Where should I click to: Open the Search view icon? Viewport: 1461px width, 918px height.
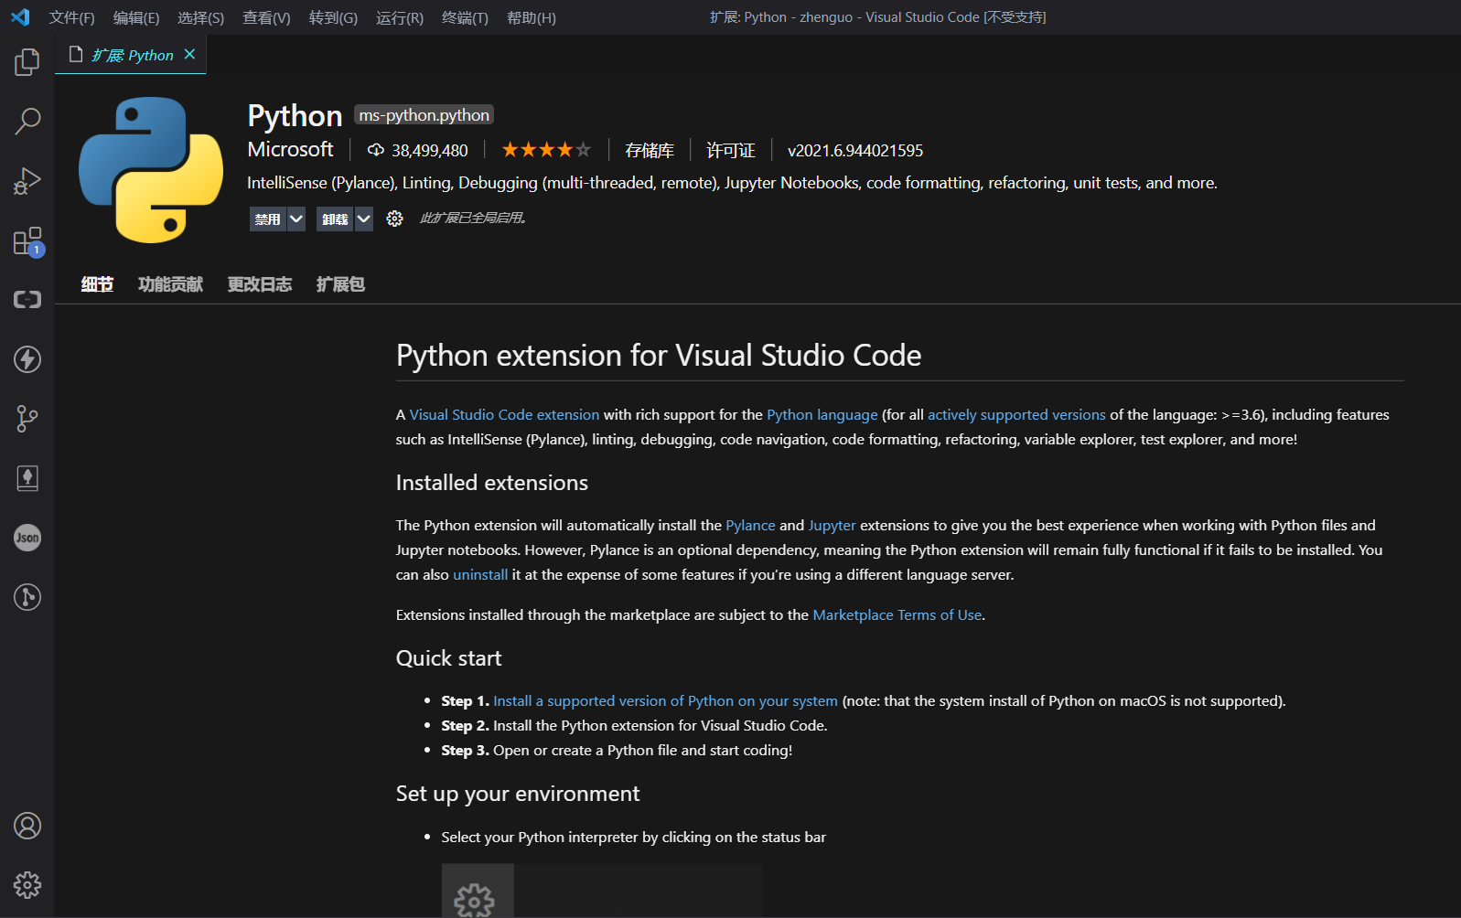[27, 121]
